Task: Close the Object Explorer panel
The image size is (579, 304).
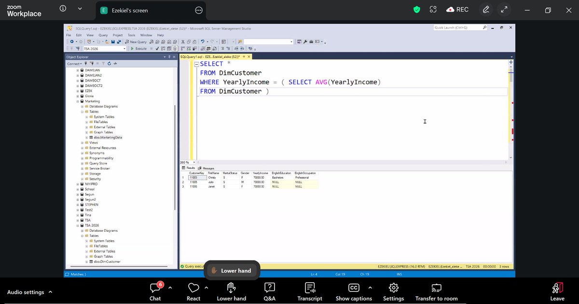Action: (174, 57)
